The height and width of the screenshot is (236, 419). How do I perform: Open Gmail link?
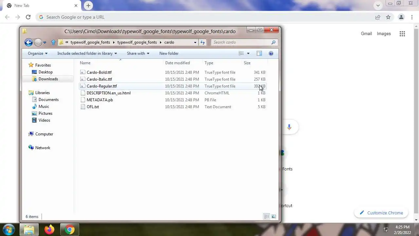click(366, 33)
